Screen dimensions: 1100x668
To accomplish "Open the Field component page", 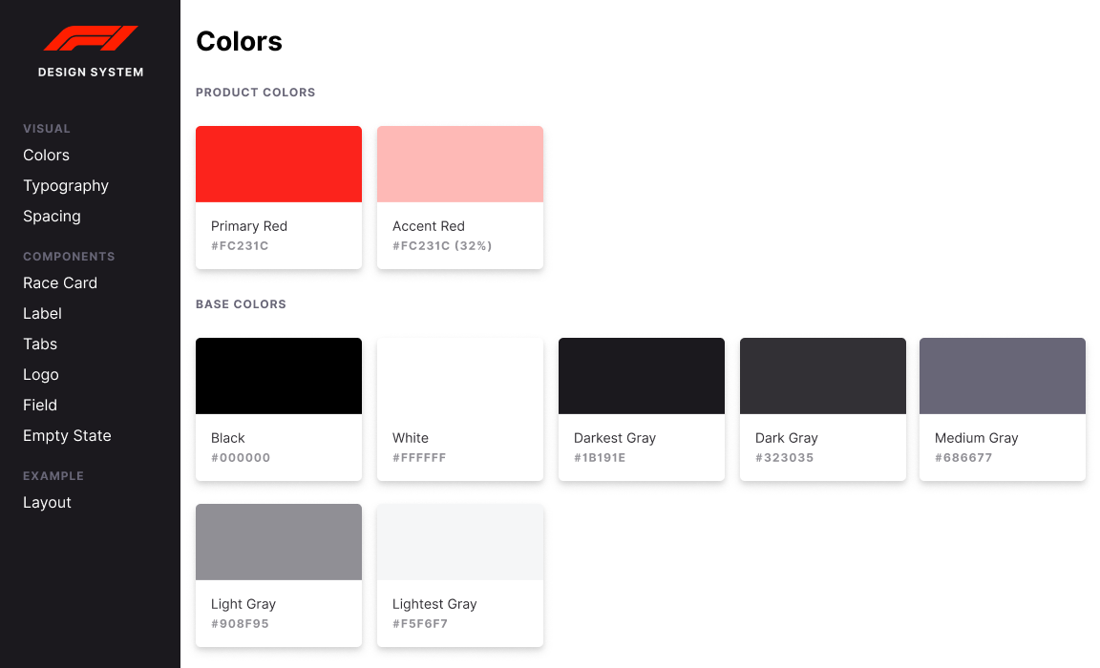I will (40, 406).
